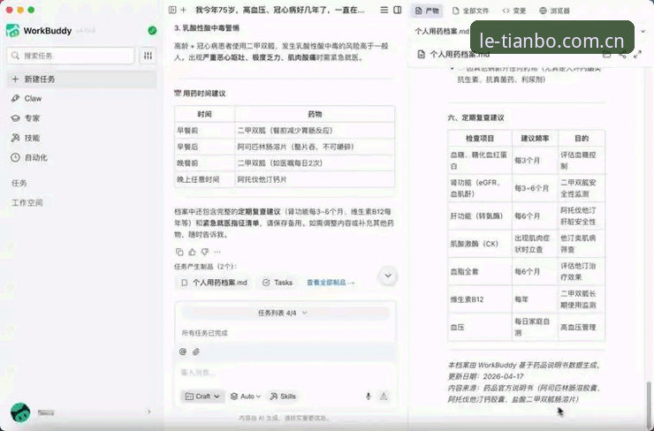This screenshot has height=431, width=654.
Task: Click the WorkBuddy logo icon
Action: [13, 30]
